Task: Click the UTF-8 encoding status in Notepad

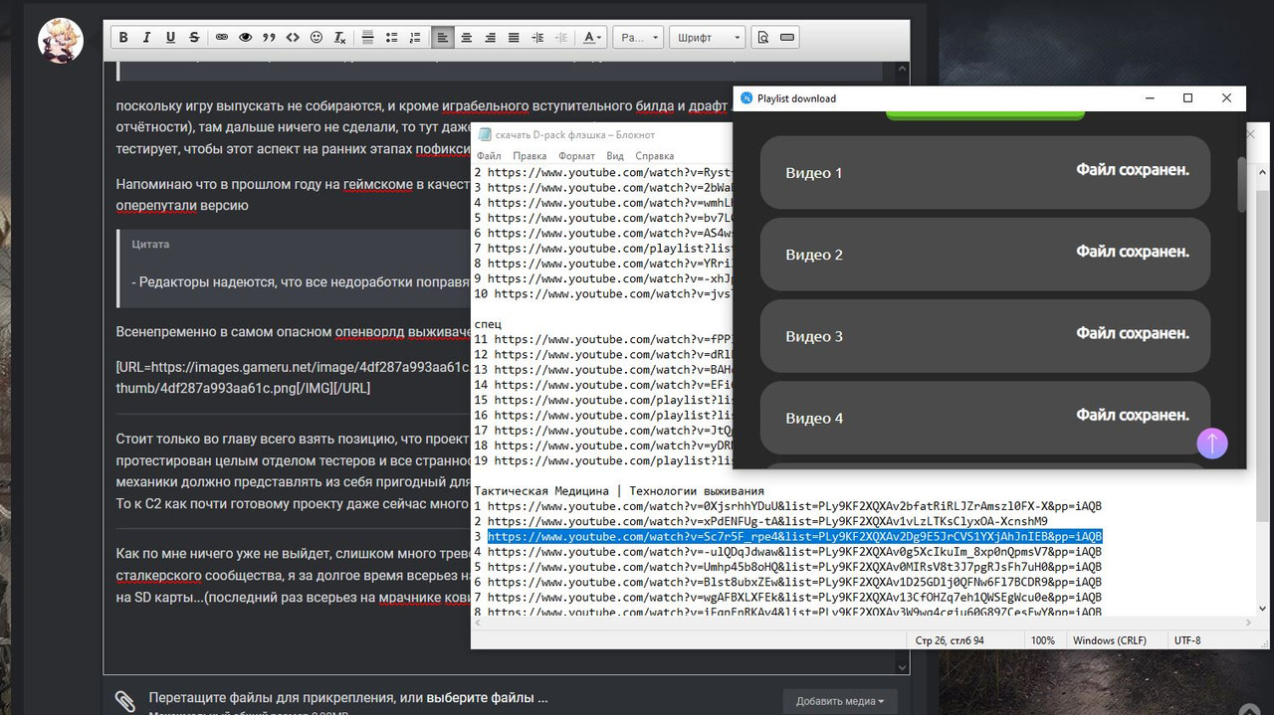Action: point(1188,640)
